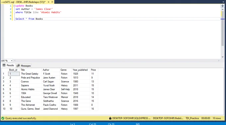Screen dimensions: 226x125
Task: Select the 'George Orwell' author cell
Action: pos(51,93)
